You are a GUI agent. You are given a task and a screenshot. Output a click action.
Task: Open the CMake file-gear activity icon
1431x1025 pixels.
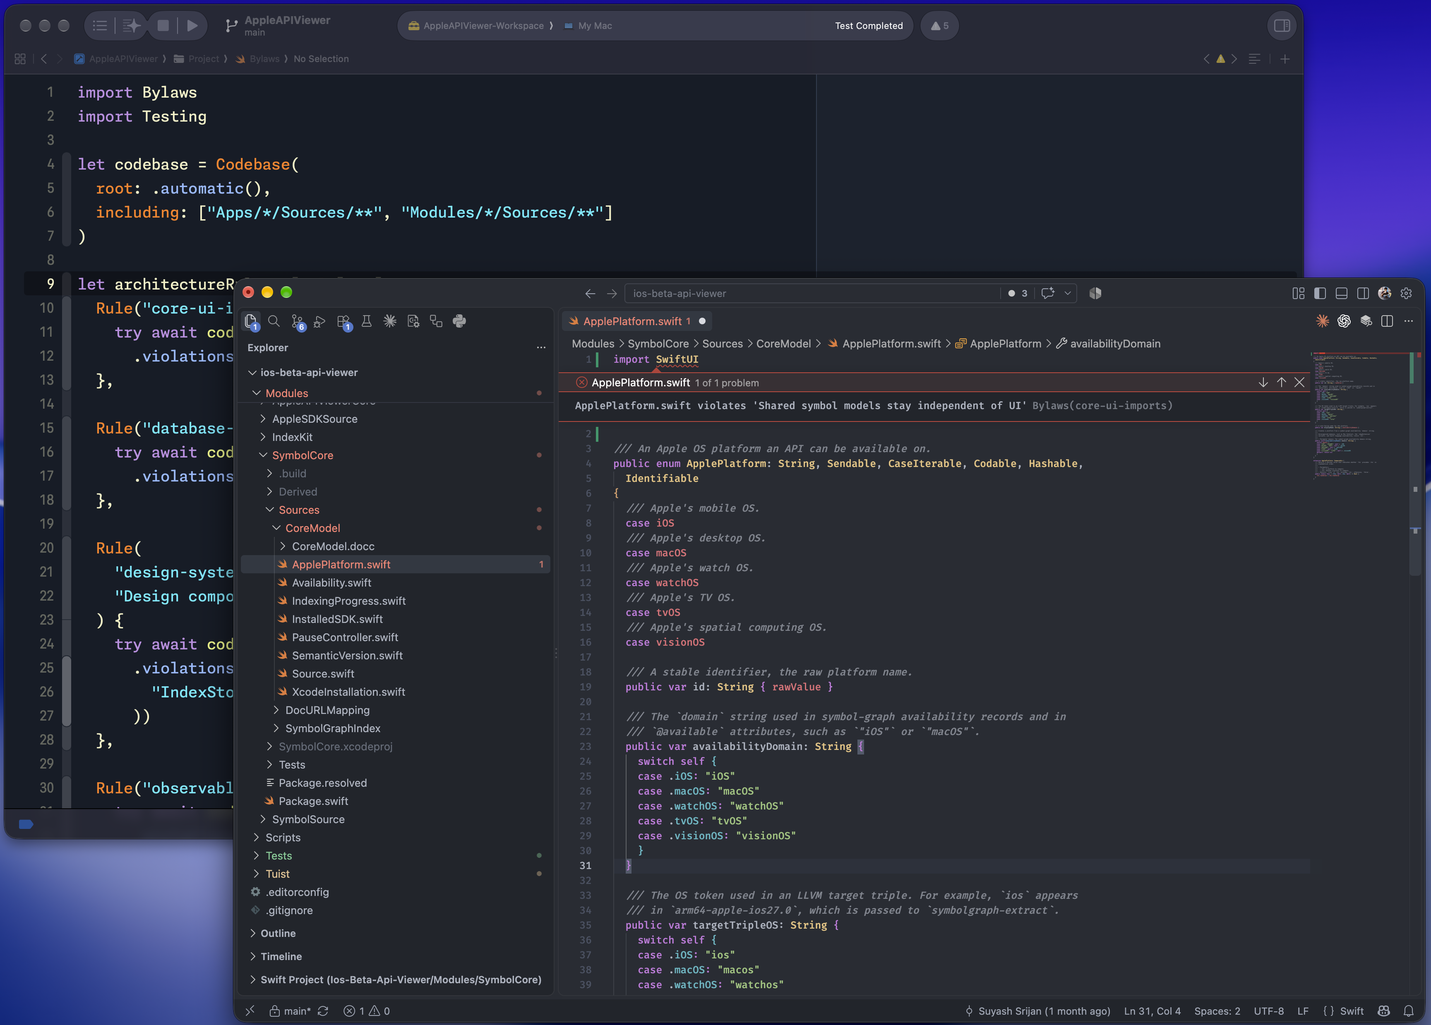tap(413, 321)
